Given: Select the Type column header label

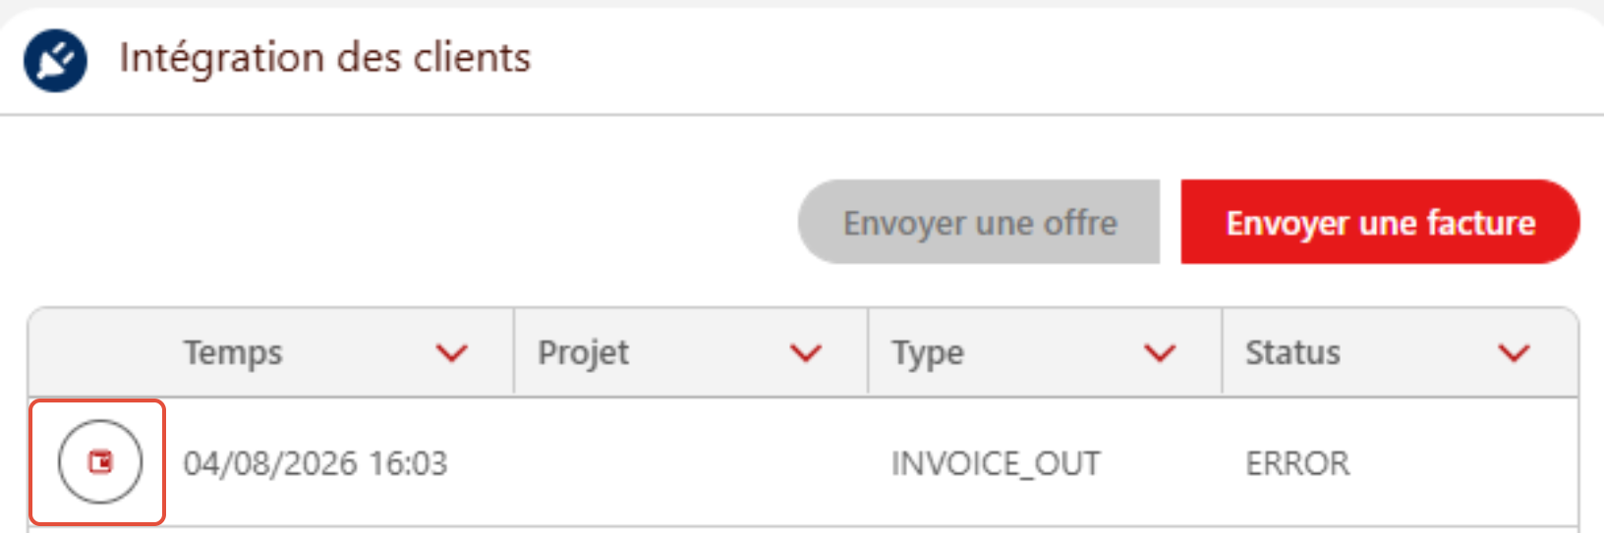Looking at the screenshot, I should coord(928,353).
